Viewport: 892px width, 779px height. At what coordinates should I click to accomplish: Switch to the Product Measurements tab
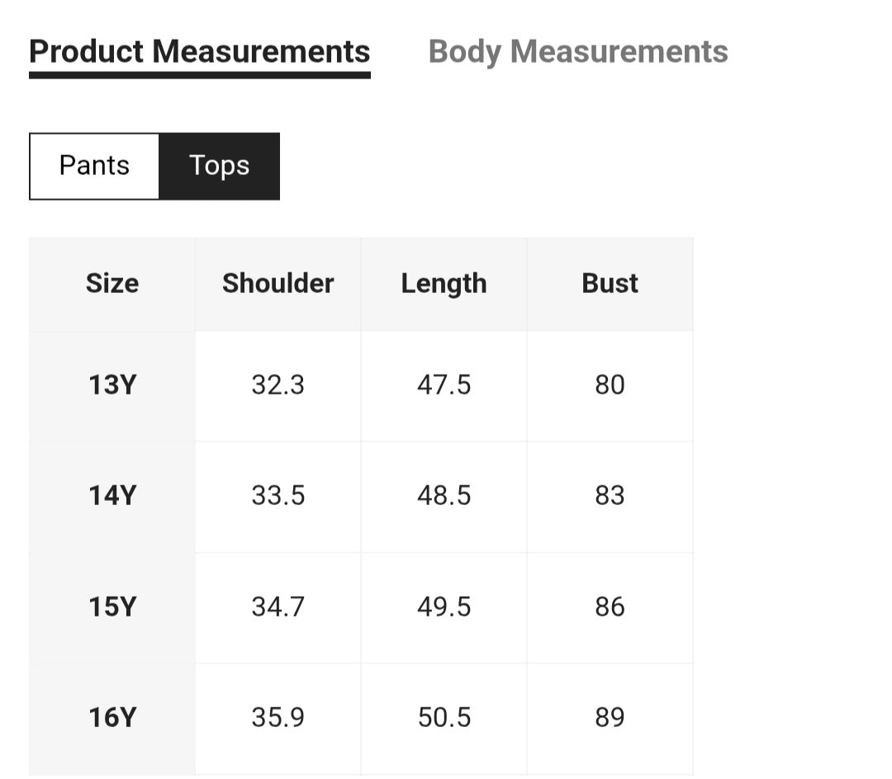[x=199, y=51]
